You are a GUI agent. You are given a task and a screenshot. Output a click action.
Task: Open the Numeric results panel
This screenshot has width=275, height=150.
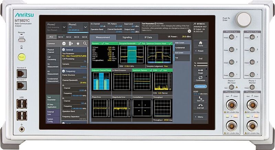[x=105, y=55]
